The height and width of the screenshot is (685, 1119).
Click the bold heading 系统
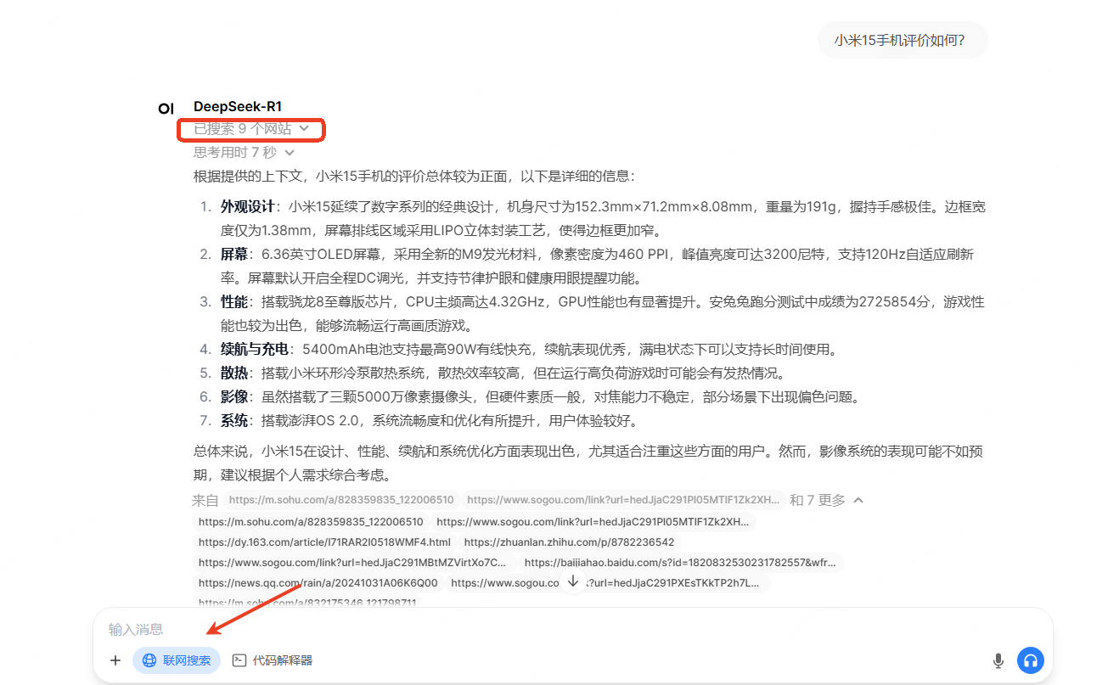pos(234,421)
